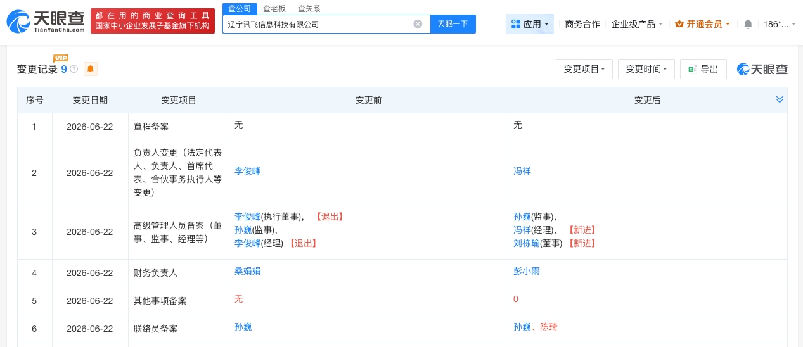Click the TianYanCha watermark logo beside 导出
Screen dimensions: 803x347
[x=762, y=69]
